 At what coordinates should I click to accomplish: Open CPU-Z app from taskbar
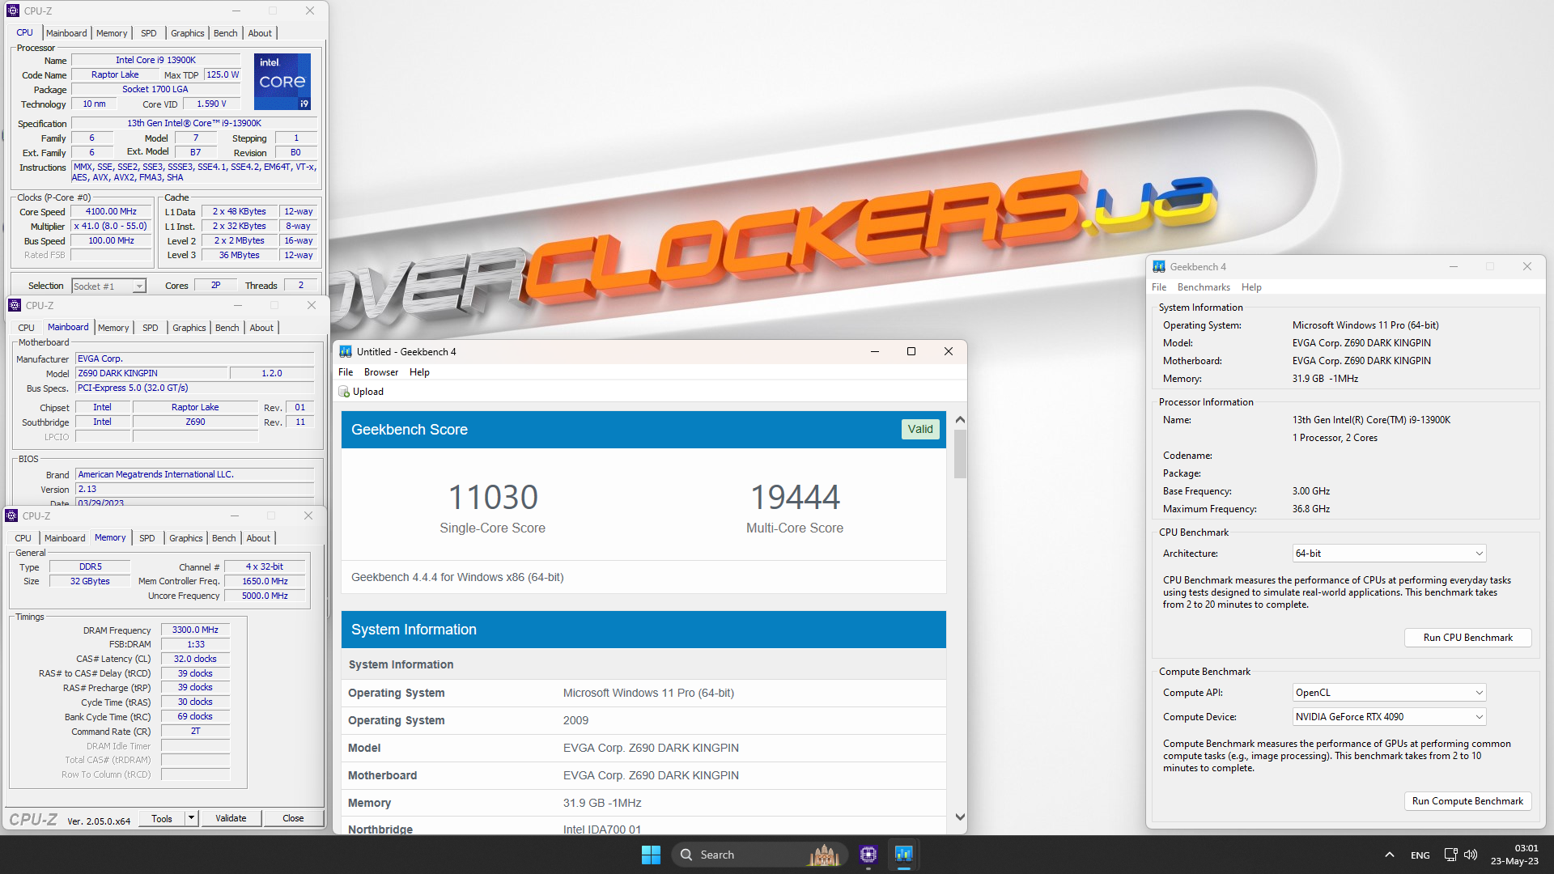pyautogui.click(x=868, y=855)
